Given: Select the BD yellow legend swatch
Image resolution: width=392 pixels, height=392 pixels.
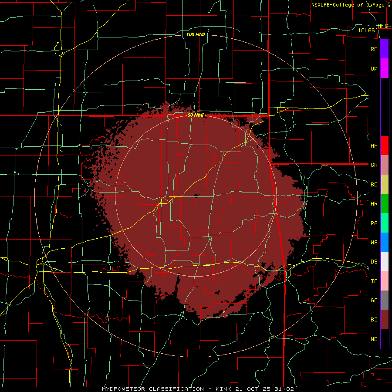Looking at the screenshot, I should [x=385, y=184].
